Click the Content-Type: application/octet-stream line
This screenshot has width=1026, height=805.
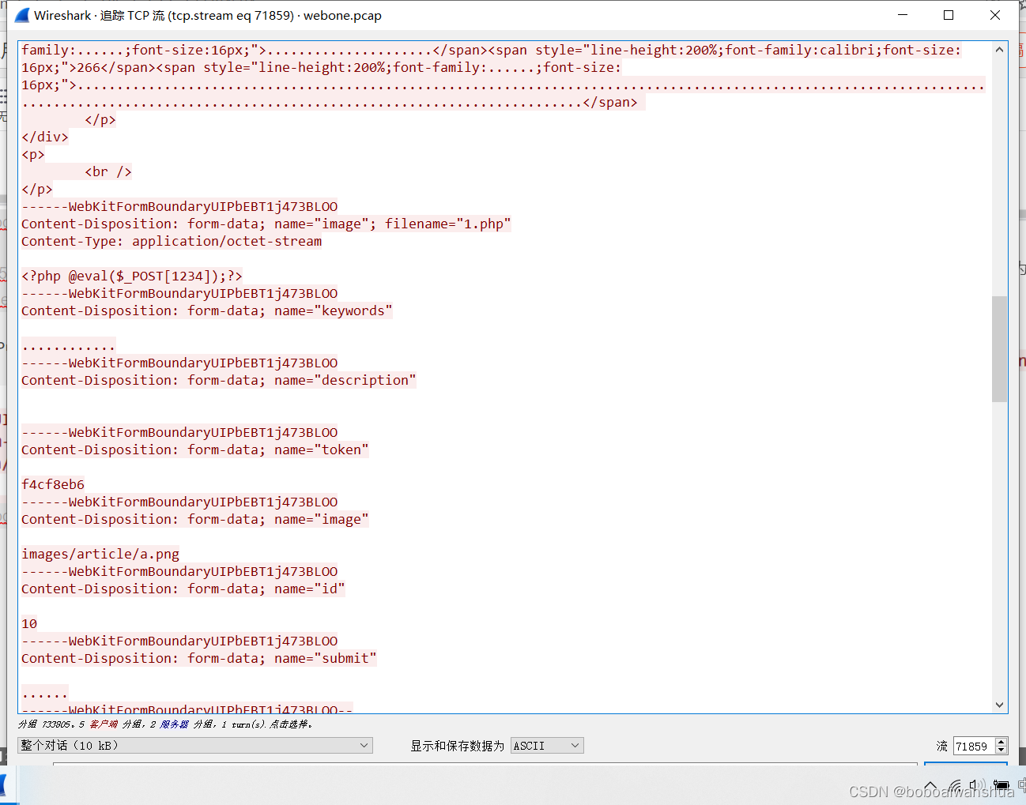point(172,241)
